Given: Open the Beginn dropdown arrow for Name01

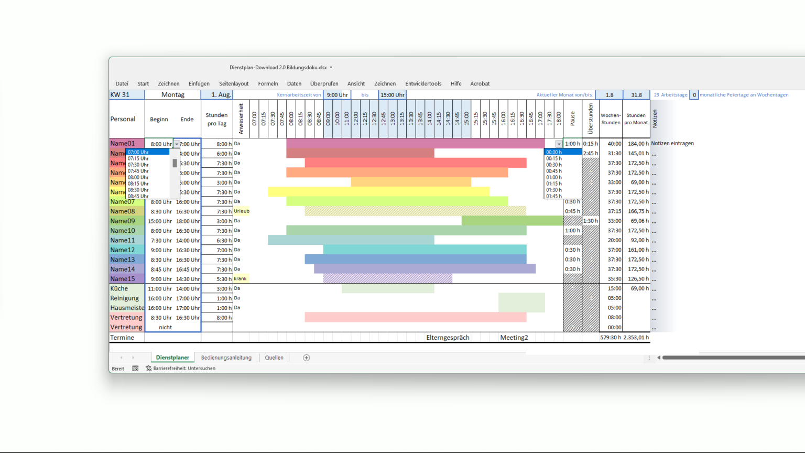Looking at the screenshot, I should click(x=177, y=144).
